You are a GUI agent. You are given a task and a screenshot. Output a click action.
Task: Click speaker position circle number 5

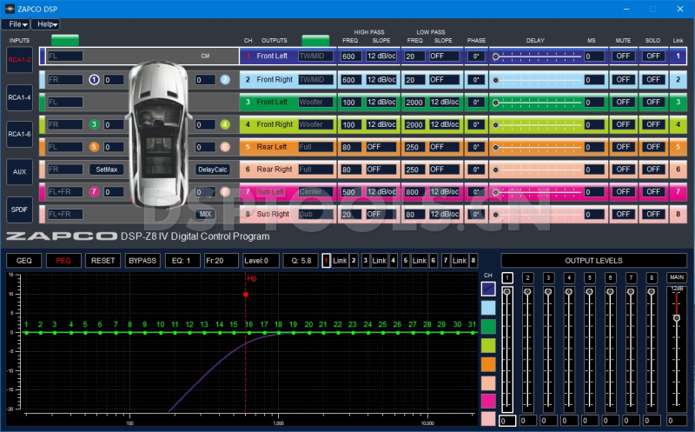[94, 147]
